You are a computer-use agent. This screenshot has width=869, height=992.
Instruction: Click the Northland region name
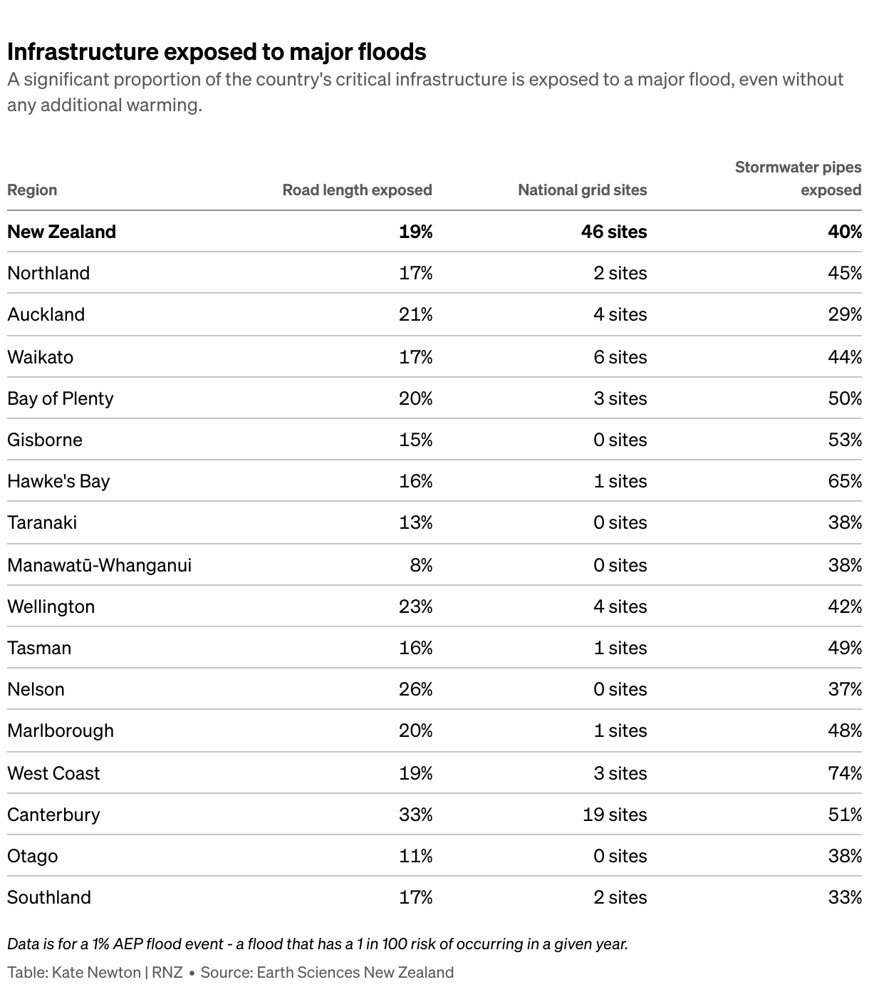coord(48,273)
